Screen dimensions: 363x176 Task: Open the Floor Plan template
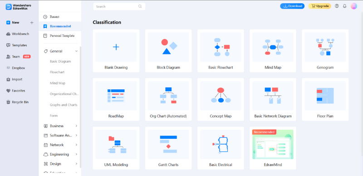pos(325,99)
